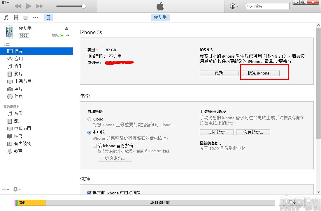Click the TV shows library icon
The height and width of the screenshot is (211, 321).
pyautogui.click(x=26, y=17)
